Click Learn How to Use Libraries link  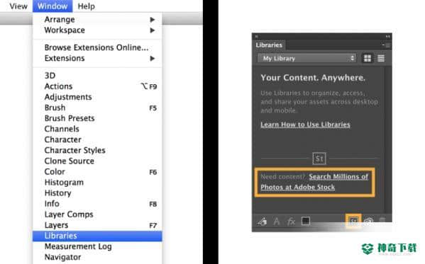305,125
